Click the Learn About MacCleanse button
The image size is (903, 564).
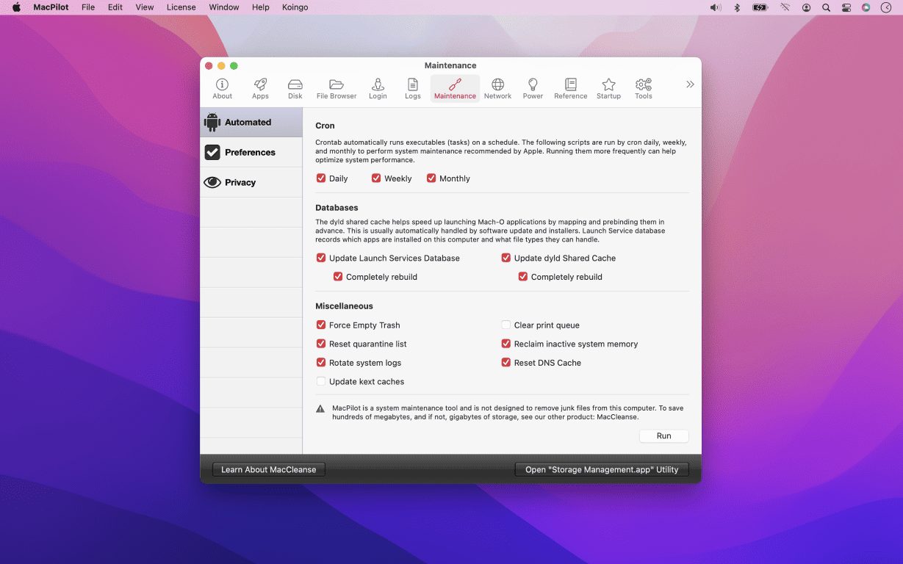268,470
